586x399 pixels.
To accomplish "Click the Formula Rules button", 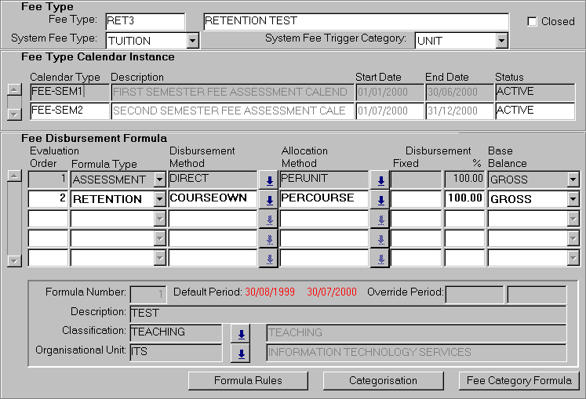I will coord(248,381).
